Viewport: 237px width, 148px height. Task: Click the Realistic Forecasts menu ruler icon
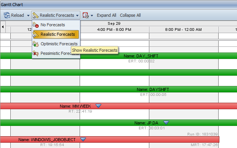(x=36, y=34)
